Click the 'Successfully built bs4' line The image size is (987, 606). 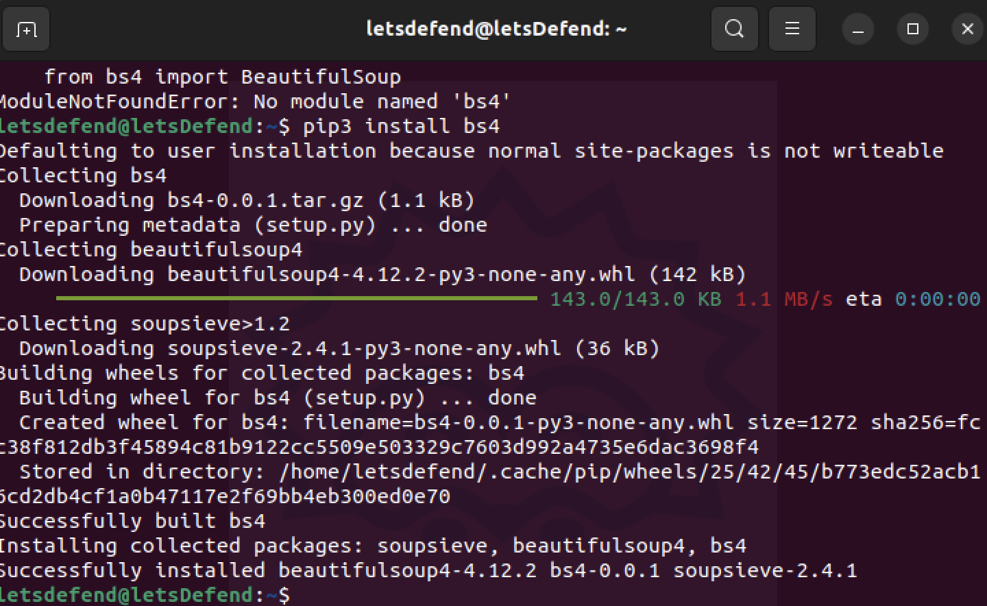coord(132,521)
